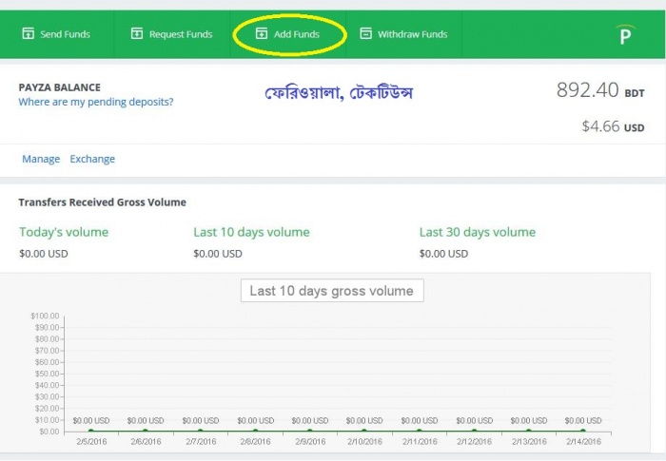Image resolution: width=666 pixels, height=461 pixels.
Task: Click the Transfers Received Gross Volume heading
Action: tap(103, 202)
